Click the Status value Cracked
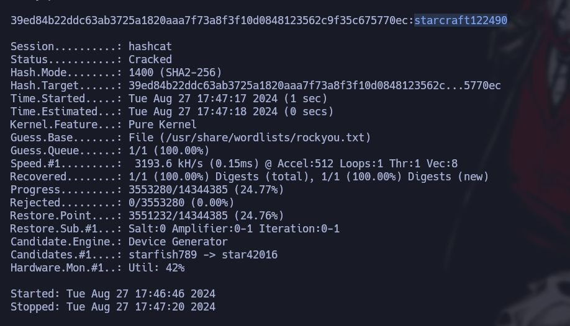Screen dimensions: 570x326 pos(150,59)
